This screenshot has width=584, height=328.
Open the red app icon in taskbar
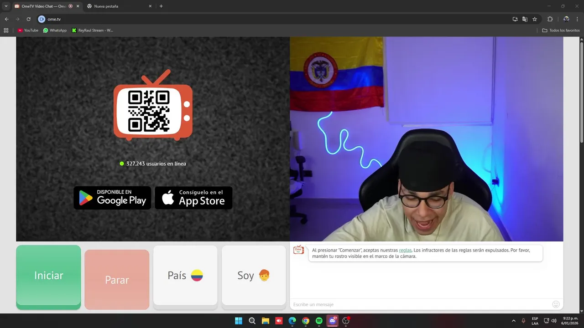click(279, 321)
